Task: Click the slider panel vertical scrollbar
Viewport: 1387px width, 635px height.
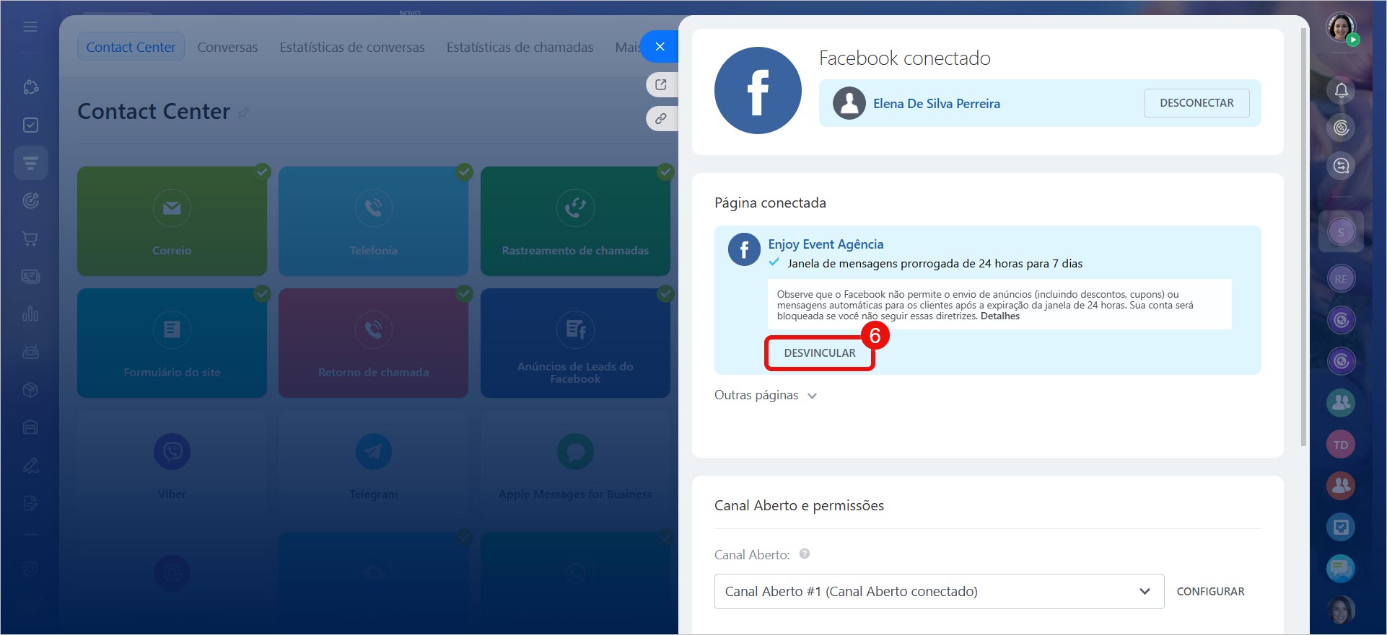Action: 1303,238
